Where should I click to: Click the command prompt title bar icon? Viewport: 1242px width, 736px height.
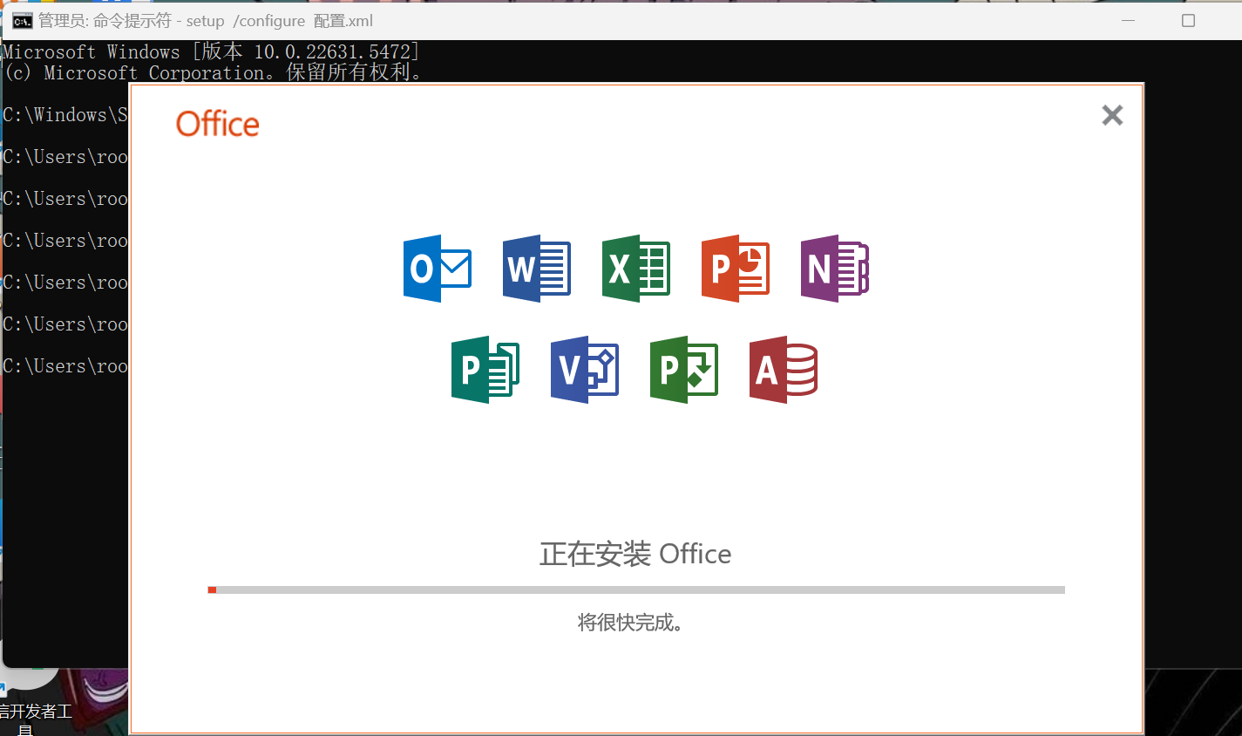22,21
